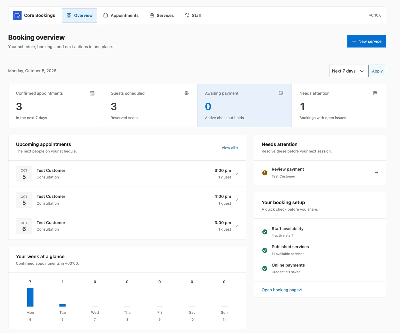Click the Tuesday bar in the weekly chart
The image size is (400, 333).
coord(62,305)
